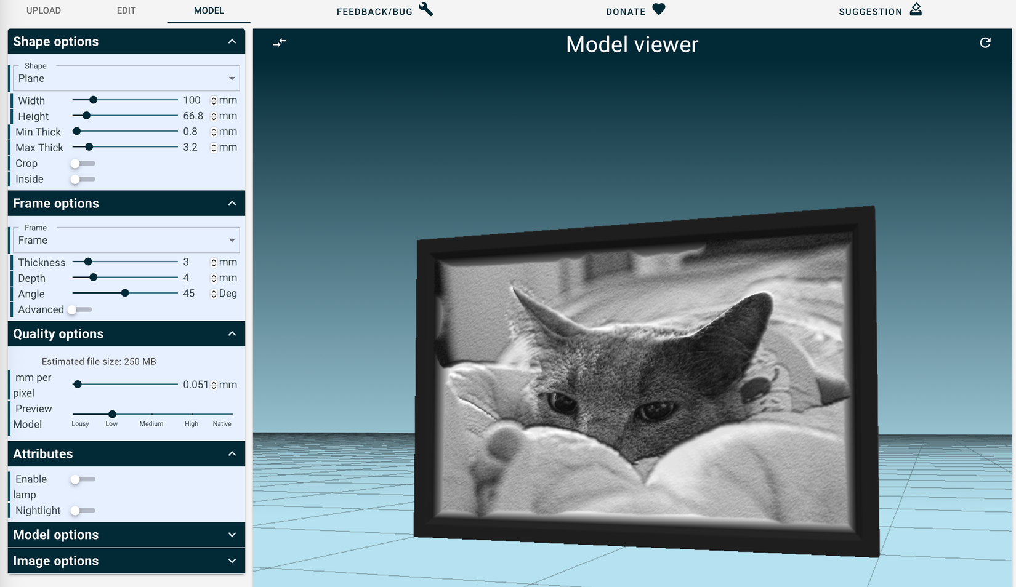
Task: Expand the Image options section
Action: (x=126, y=561)
